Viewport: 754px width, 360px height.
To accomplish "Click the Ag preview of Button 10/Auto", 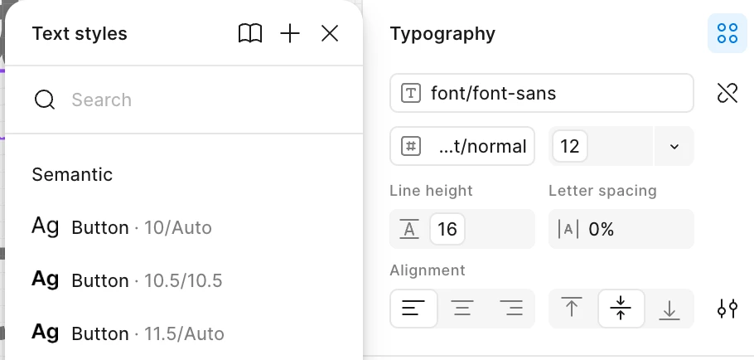I will pyautogui.click(x=46, y=226).
